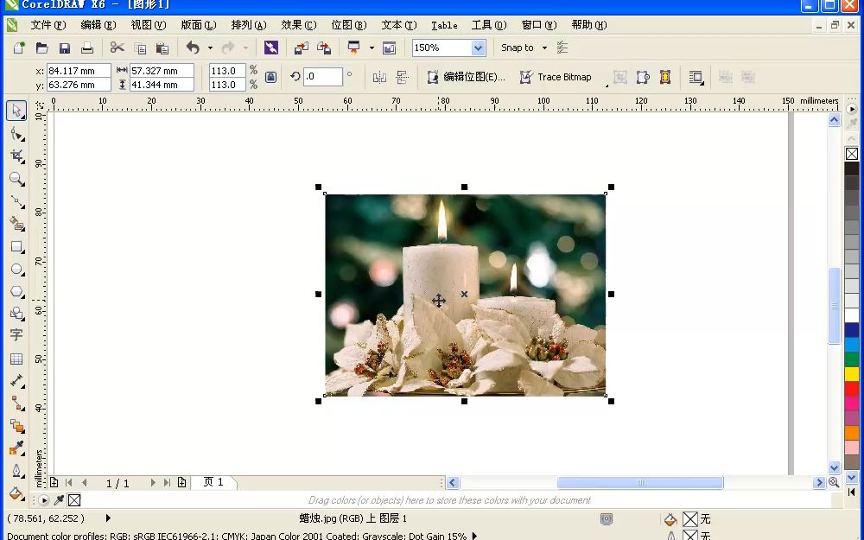Click the Trace Bitmap button
Screen dimensions: 864x540
[x=556, y=77]
